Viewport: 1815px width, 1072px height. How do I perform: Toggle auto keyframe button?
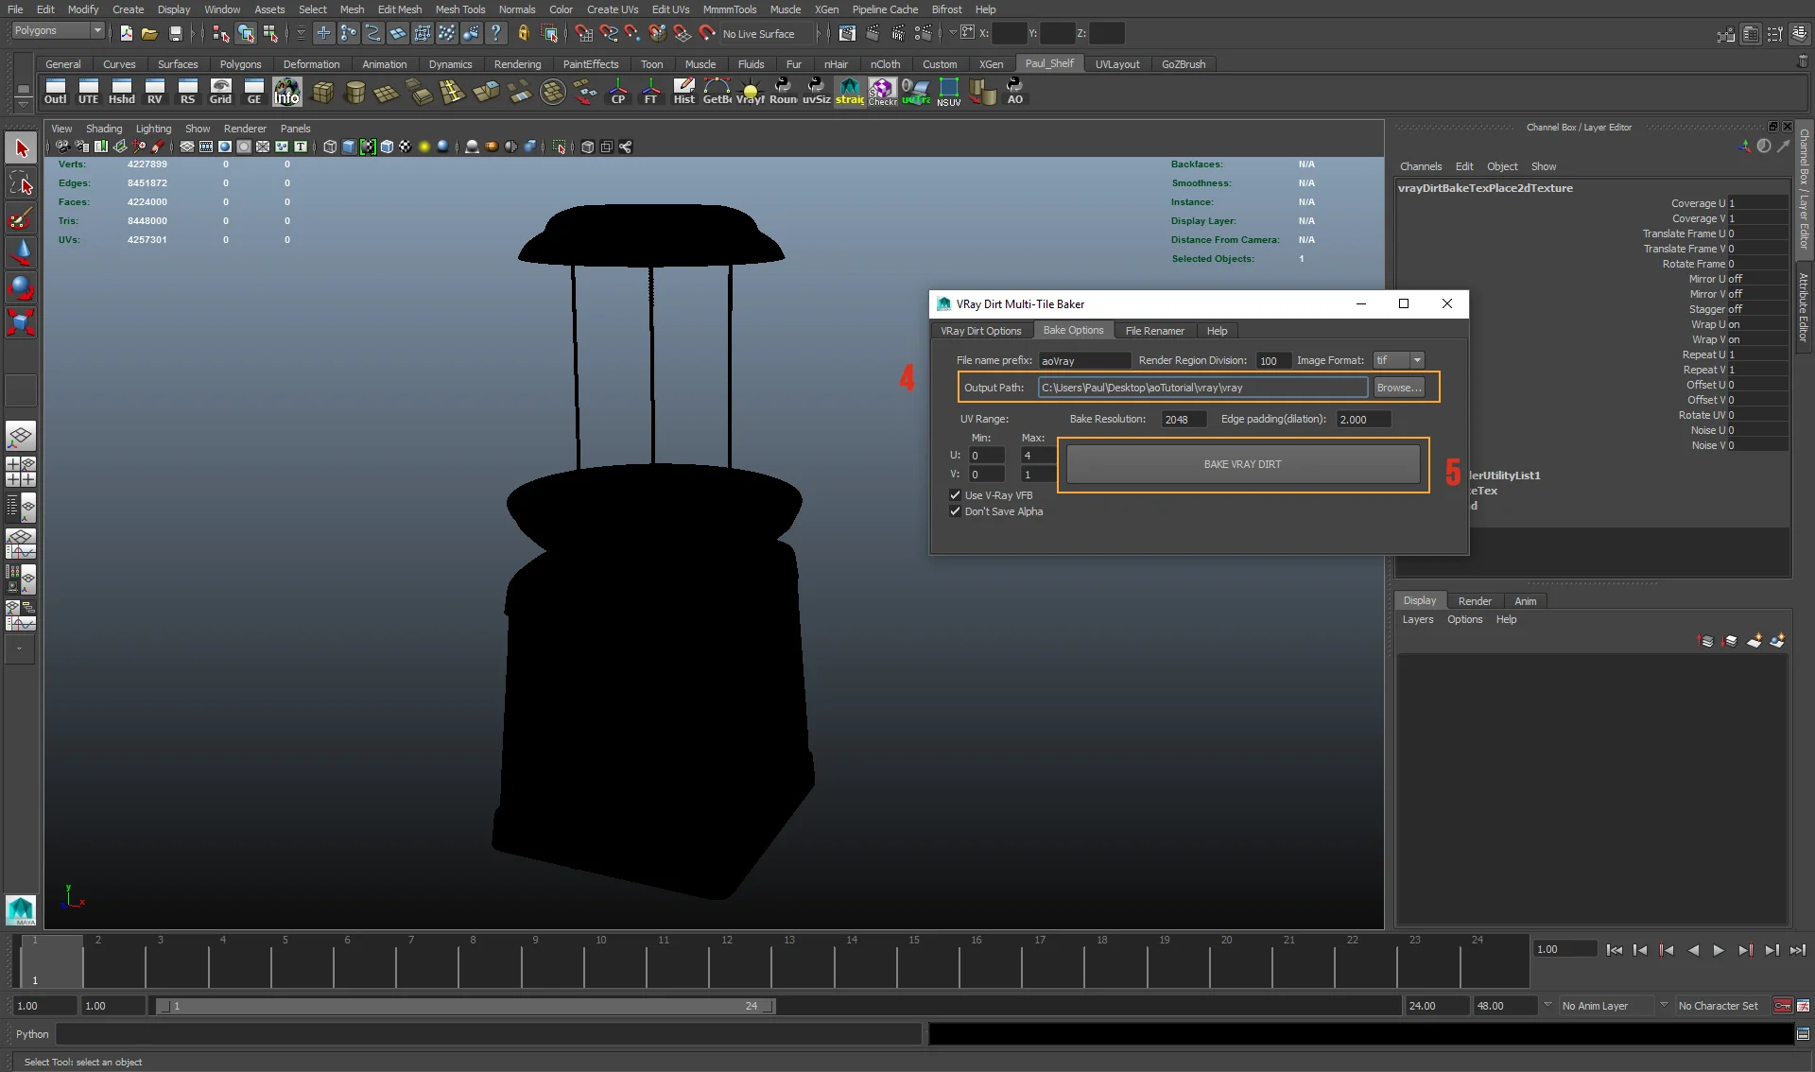tap(1782, 1006)
